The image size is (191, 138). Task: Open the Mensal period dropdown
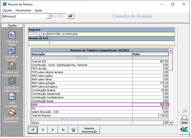click(48, 16)
